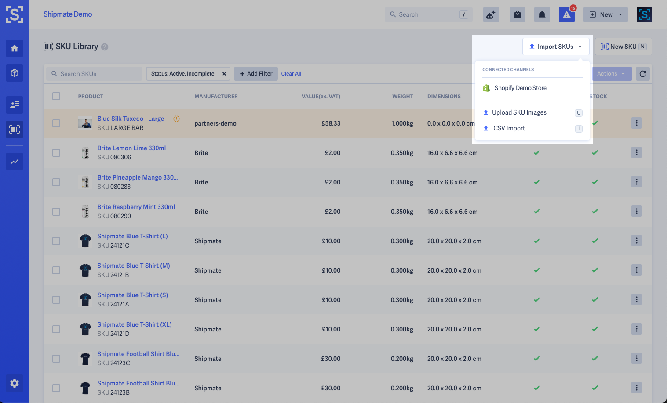Open the Analytics chart icon in sidebar
This screenshot has width=667, height=403.
[15, 162]
